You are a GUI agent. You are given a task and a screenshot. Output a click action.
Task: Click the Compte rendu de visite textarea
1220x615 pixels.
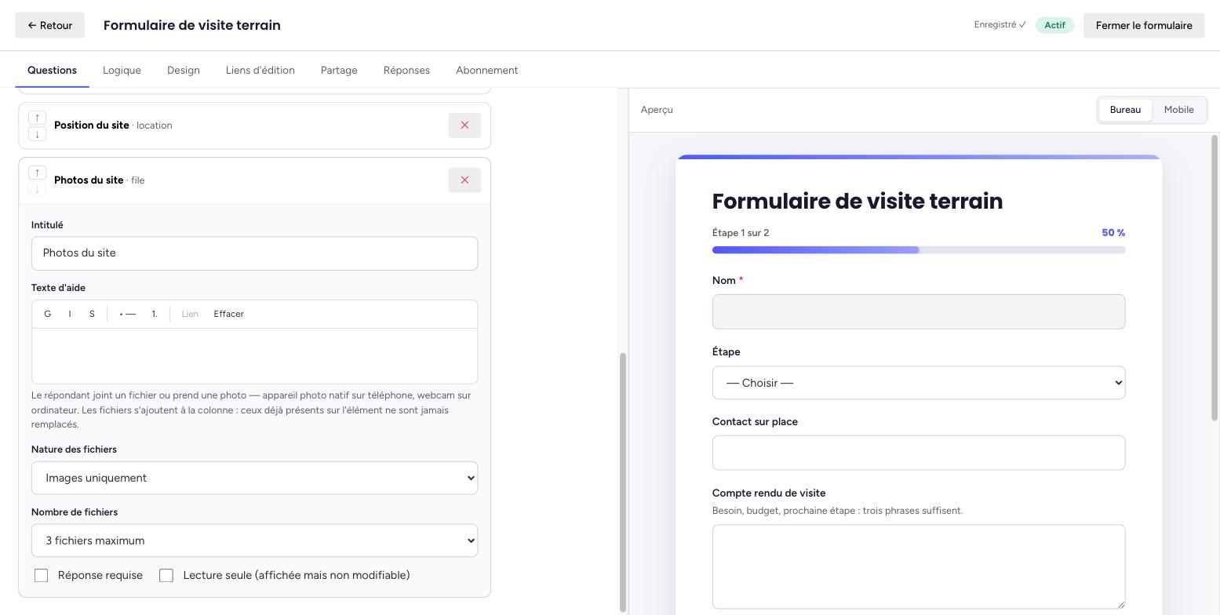coord(919,566)
